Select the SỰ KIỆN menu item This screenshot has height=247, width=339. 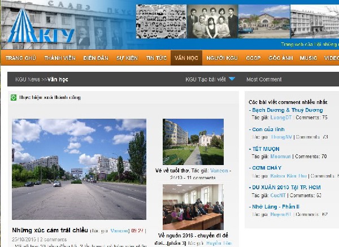[x=127, y=58]
